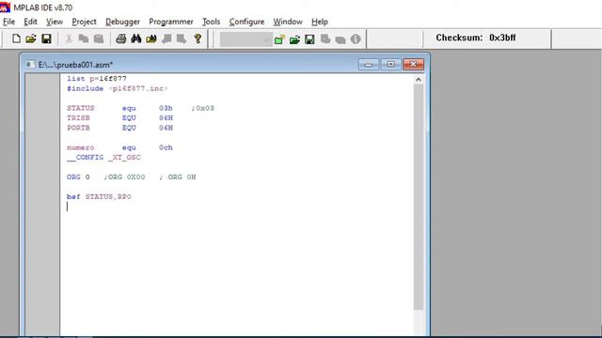Click the prueba001.asm document icon in title bar
The image size is (602, 338).
[30, 65]
